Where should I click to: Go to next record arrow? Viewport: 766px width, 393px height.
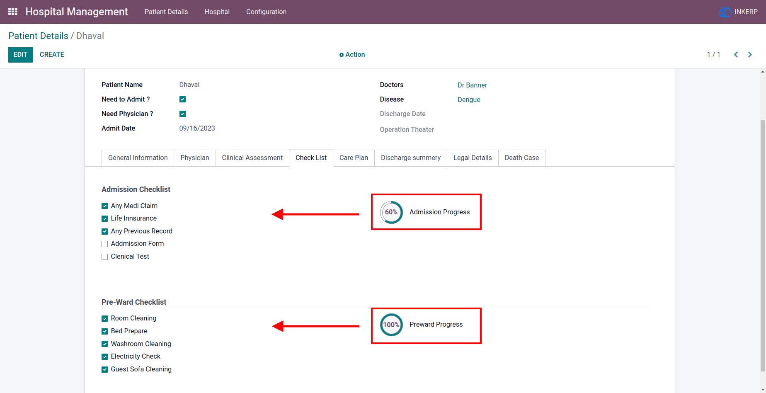pos(750,55)
